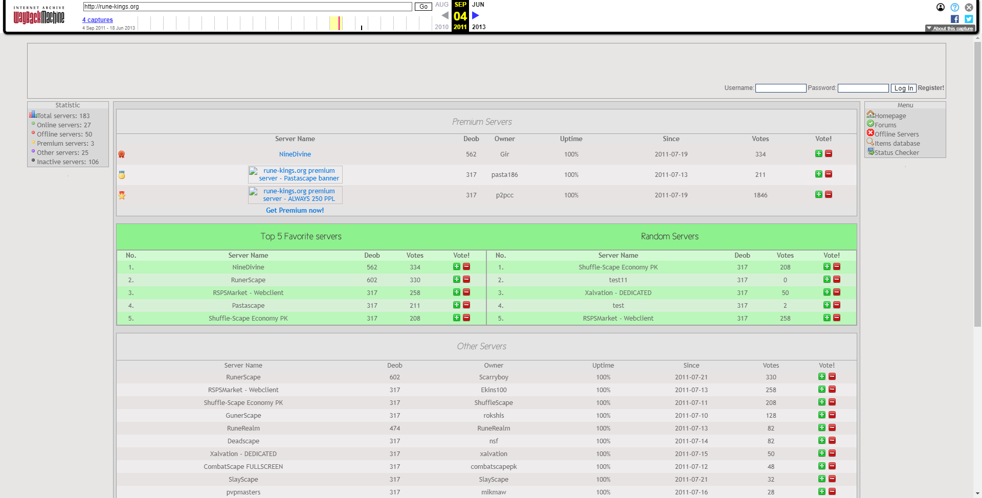Open Status Checker from the Menu

tap(897, 153)
